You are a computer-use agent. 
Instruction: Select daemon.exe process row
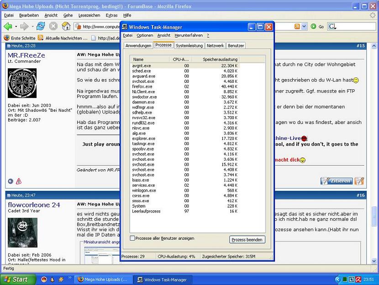(185, 102)
